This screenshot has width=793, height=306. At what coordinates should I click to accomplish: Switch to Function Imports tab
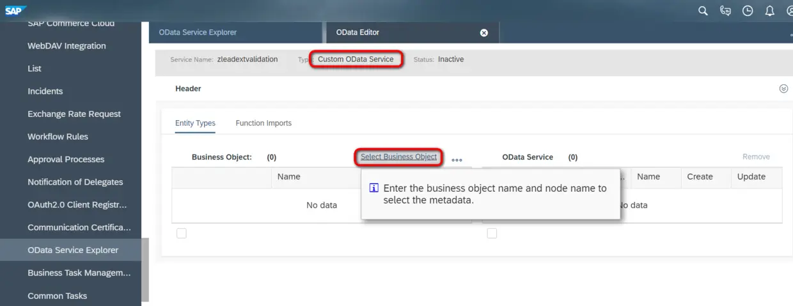click(x=263, y=123)
